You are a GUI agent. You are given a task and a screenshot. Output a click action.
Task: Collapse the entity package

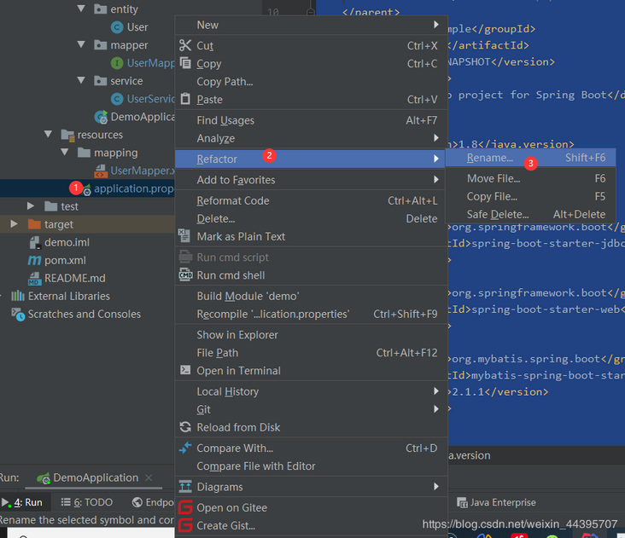[81, 9]
